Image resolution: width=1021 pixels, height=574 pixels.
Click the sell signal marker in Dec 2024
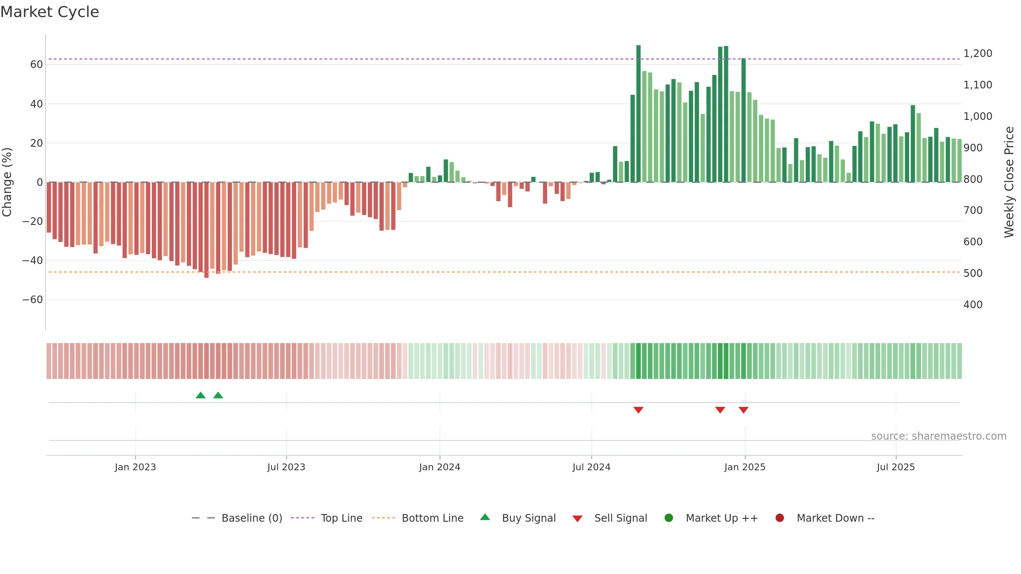720,410
